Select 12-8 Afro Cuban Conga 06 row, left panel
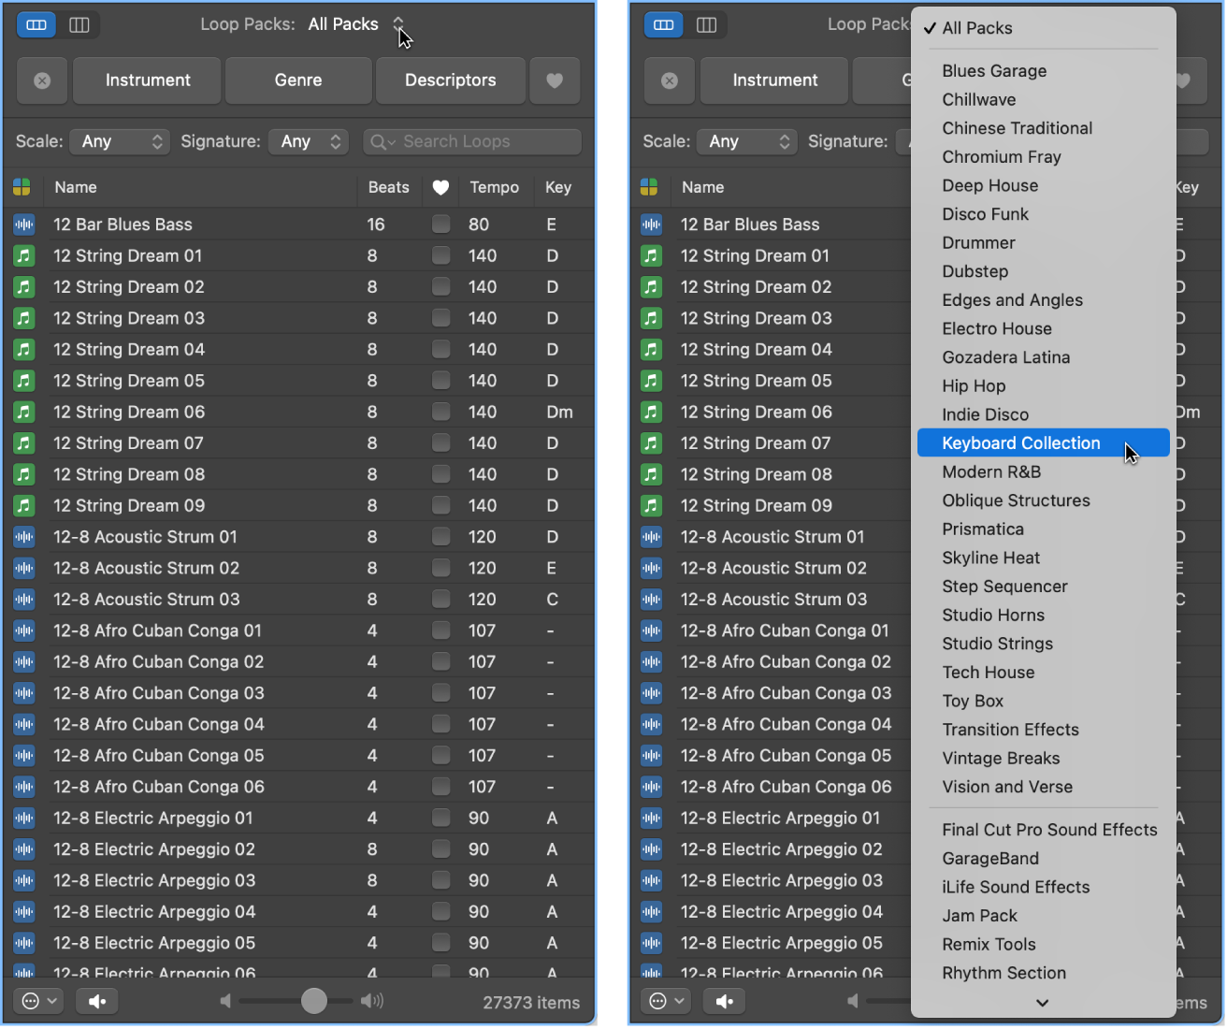The width and height of the screenshot is (1227, 1029). pos(299,788)
